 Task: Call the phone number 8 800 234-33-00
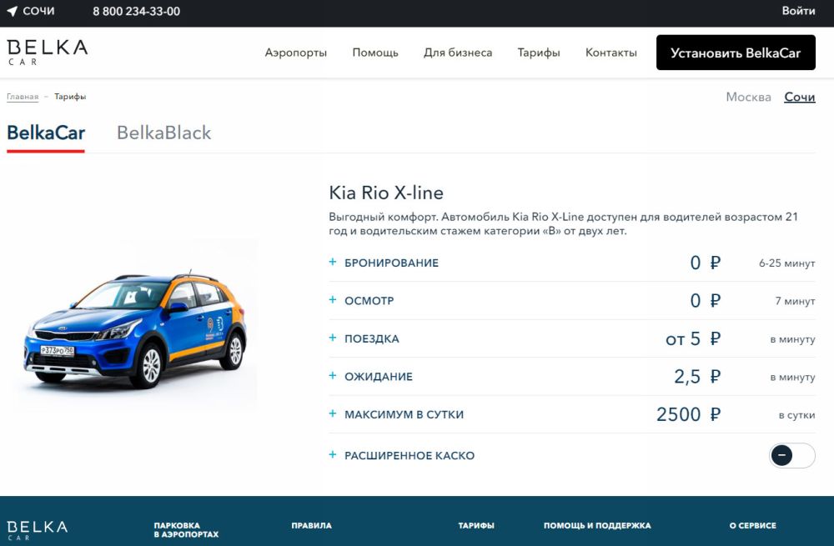[136, 11]
